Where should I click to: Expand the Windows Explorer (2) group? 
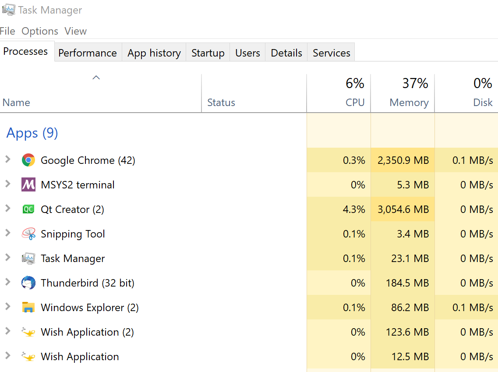8,307
